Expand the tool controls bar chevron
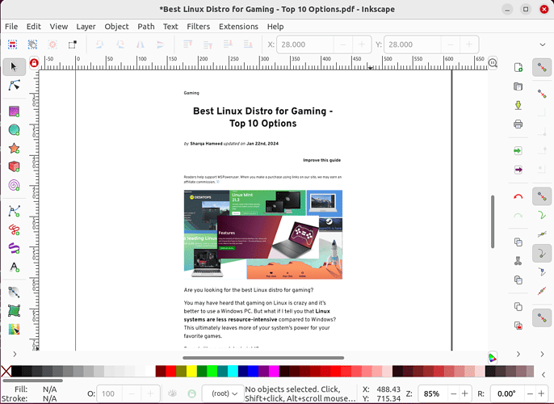Viewport: 554px width, 404px height. point(543,44)
